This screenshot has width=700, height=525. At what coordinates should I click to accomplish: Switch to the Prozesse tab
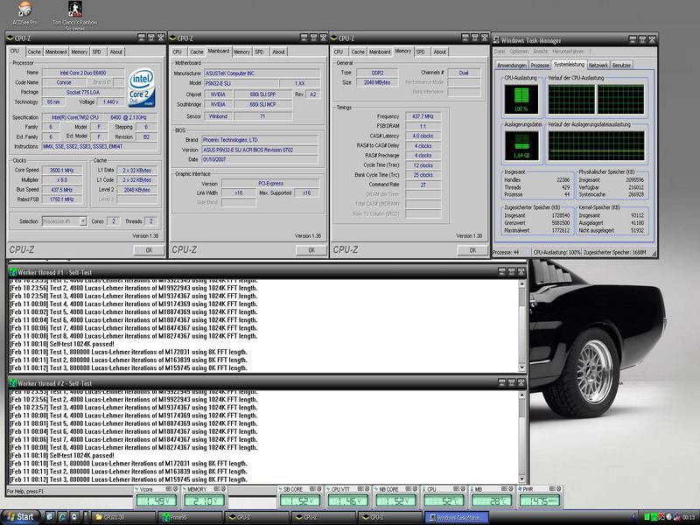pos(540,65)
